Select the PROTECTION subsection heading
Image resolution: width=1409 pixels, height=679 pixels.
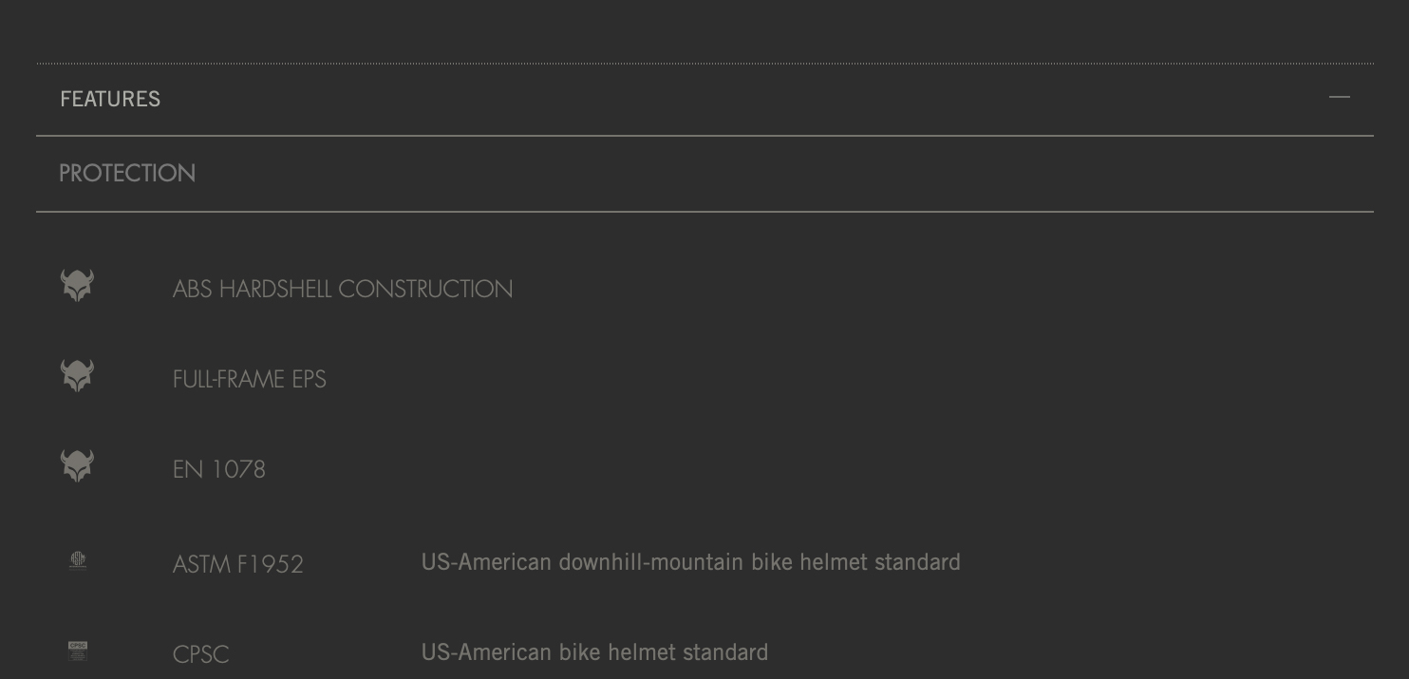tap(127, 173)
